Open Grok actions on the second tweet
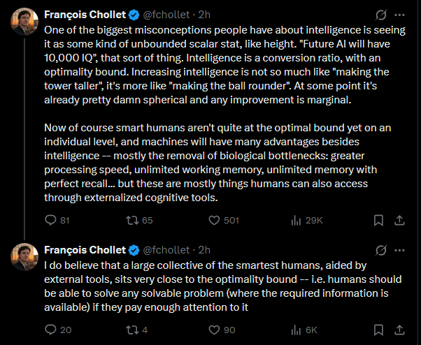Viewport: 421px width, 345px height. (381, 249)
